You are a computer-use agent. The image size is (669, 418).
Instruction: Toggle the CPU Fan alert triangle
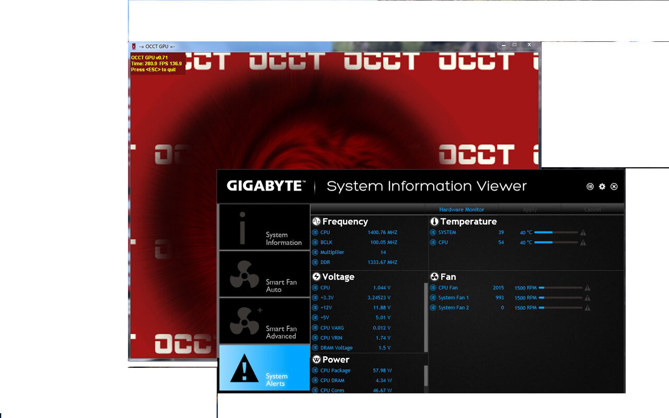pyautogui.click(x=587, y=288)
